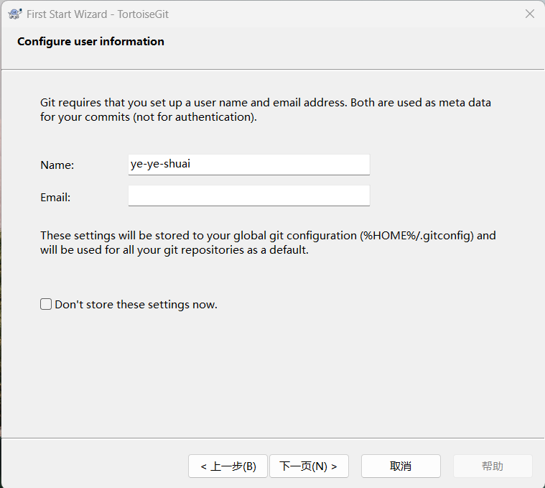Viewport: 545px width, 488px height.
Task: Go back with the 上一步(B) button
Action: 228,466
